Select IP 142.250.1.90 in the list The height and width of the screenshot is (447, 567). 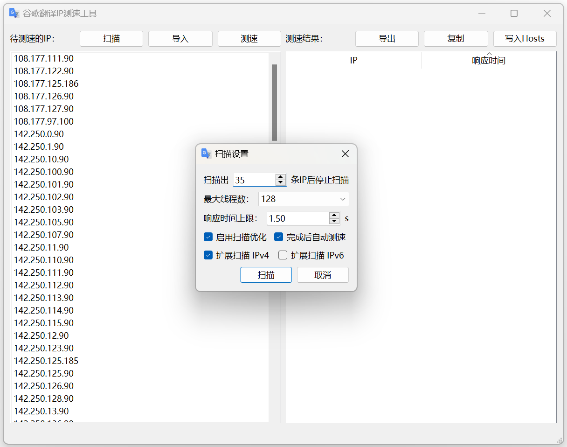(x=39, y=147)
